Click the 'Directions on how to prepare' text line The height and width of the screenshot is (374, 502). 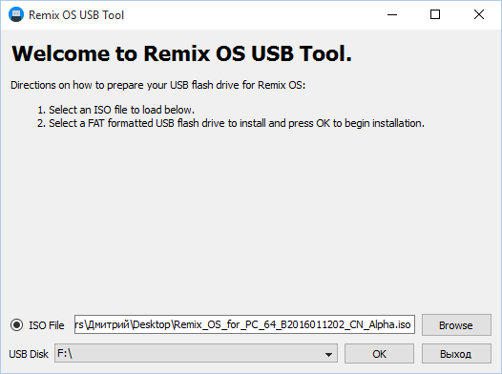158,85
